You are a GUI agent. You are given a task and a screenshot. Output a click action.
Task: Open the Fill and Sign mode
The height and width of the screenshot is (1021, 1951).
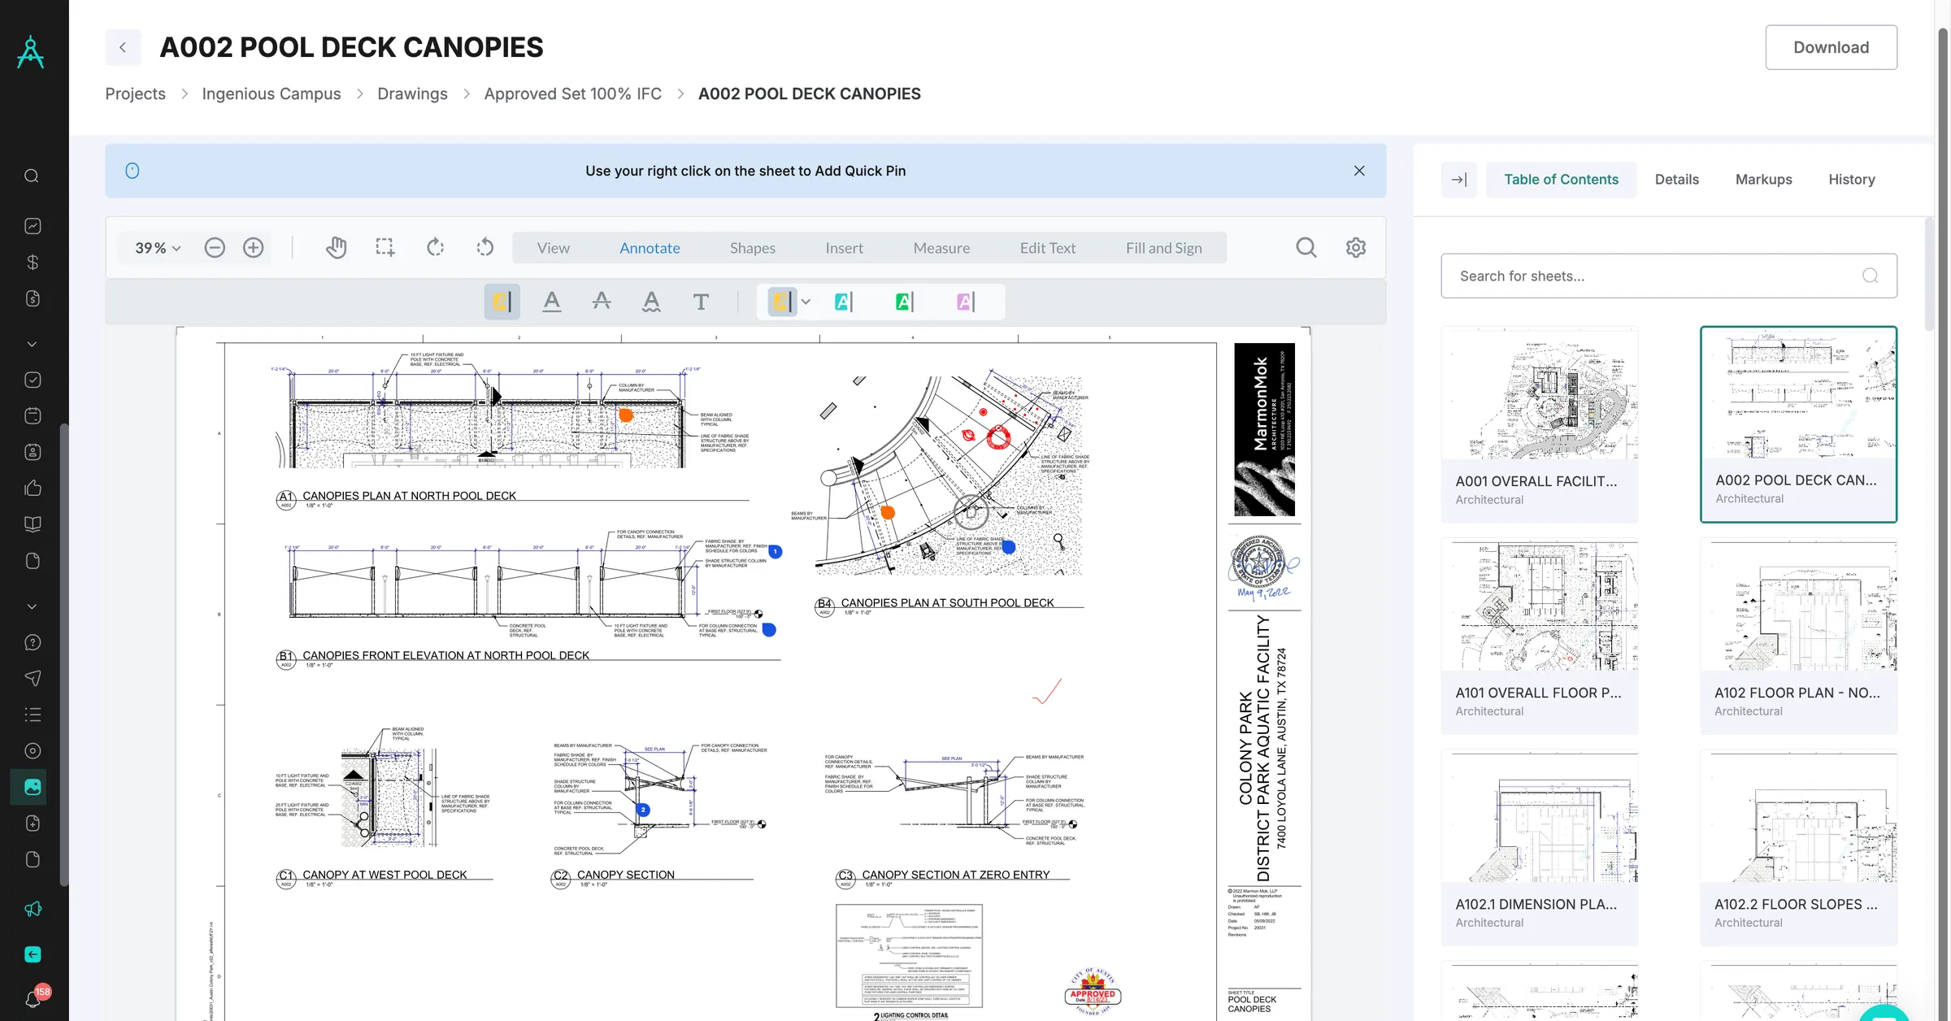point(1163,248)
